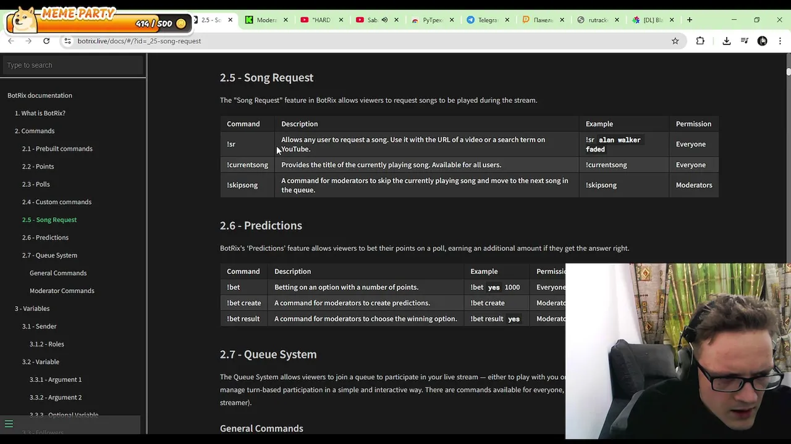Open the browser profile avatar
Viewport: 791px width, 444px height.
pos(763,41)
